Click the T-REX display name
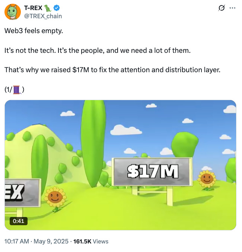242x252 pixels. coord(33,8)
